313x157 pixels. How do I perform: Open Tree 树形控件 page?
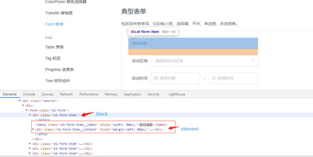click(x=57, y=81)
